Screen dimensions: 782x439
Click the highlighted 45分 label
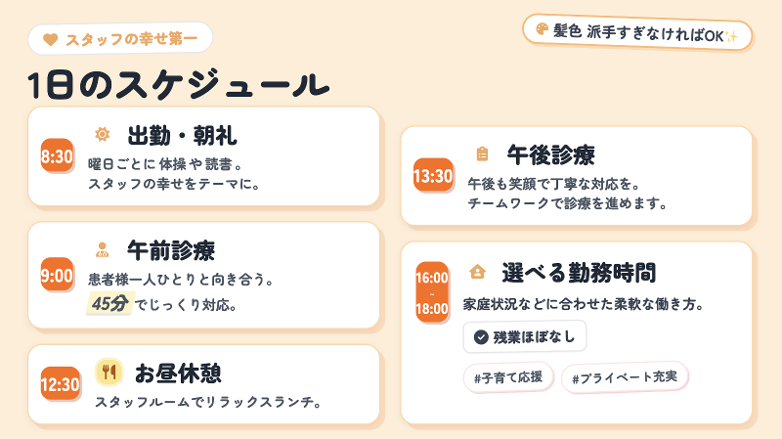[x=108, y=304]
